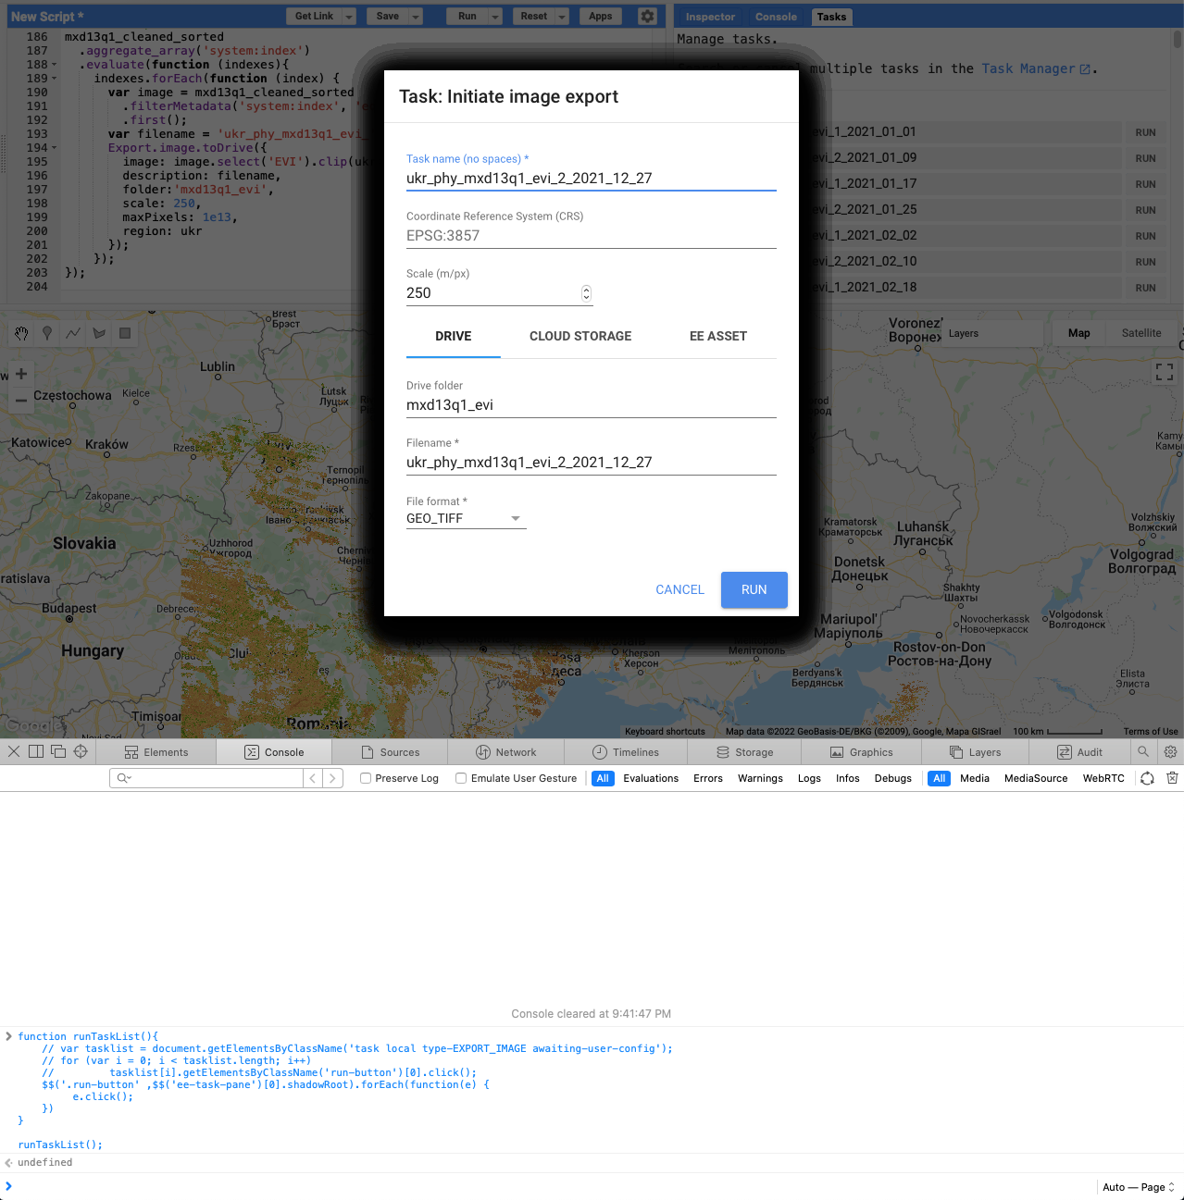Screen dimensions: 1184x1200
Task: Enable the Preserve Log checkbox
Action: click(x=366, y=778)
